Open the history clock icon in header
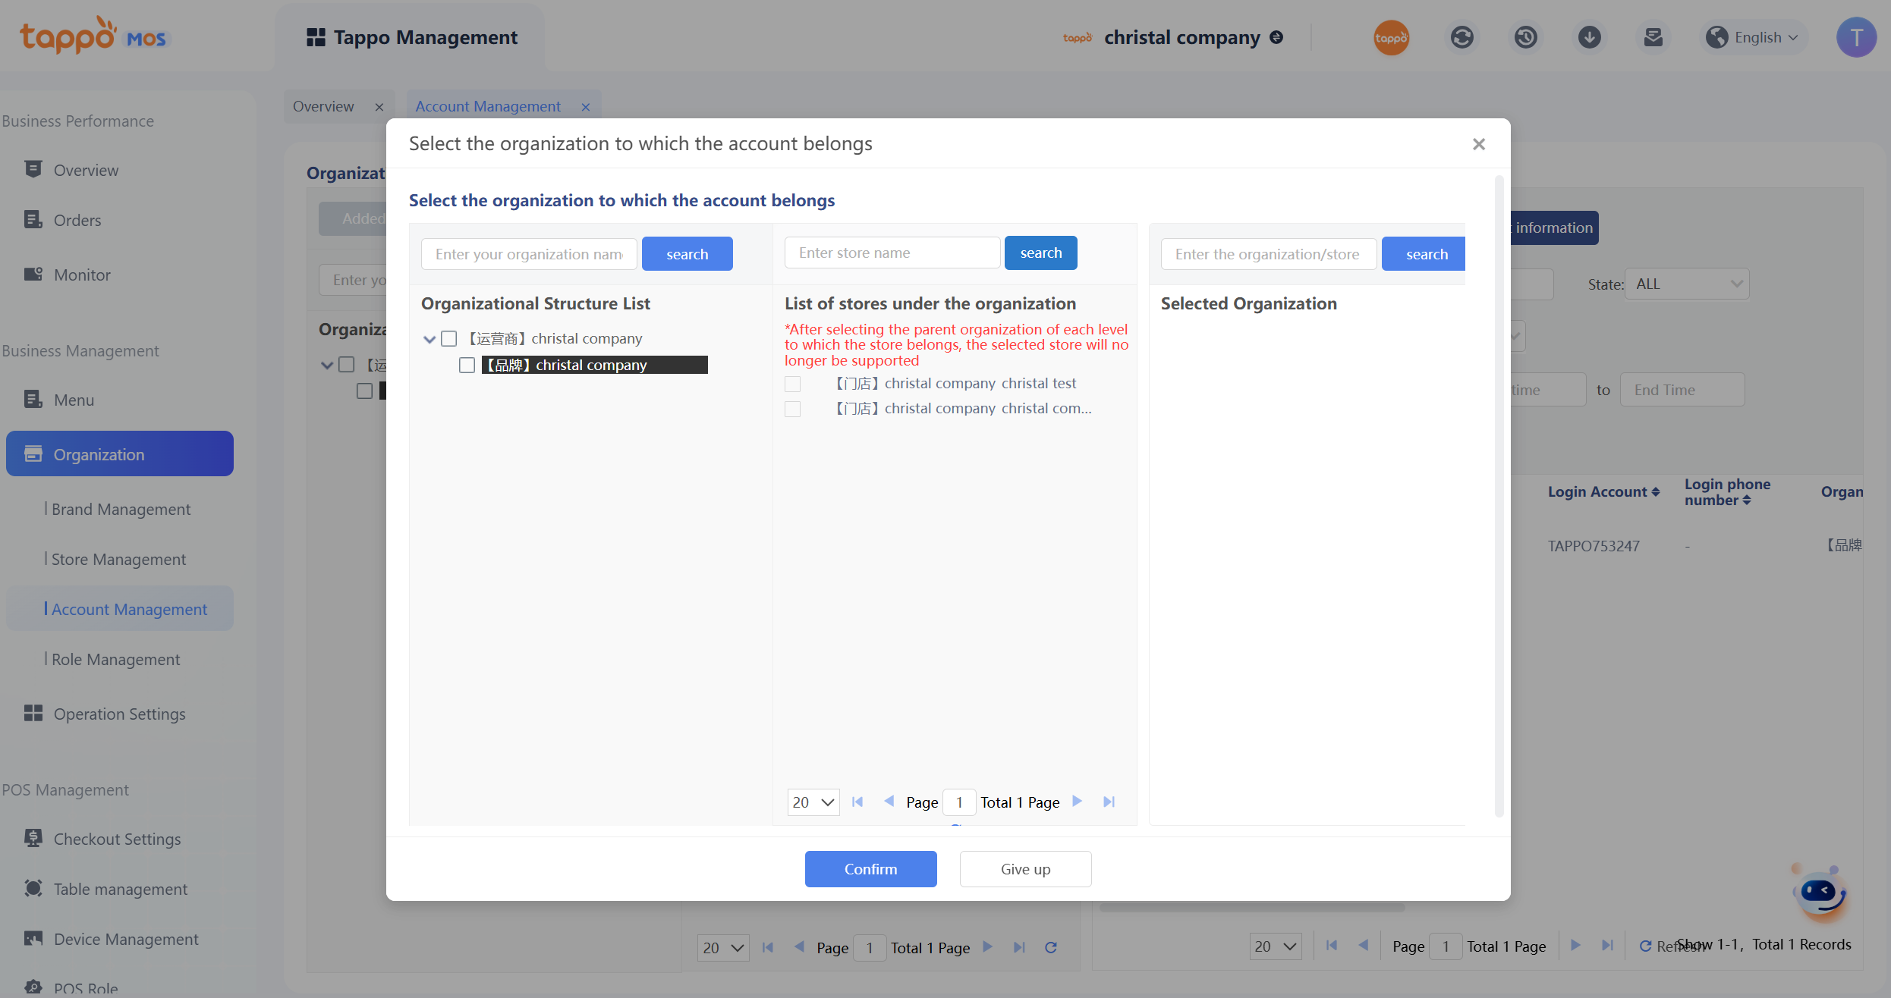Screen dimensions: 1891x998 pos(1525,37)
